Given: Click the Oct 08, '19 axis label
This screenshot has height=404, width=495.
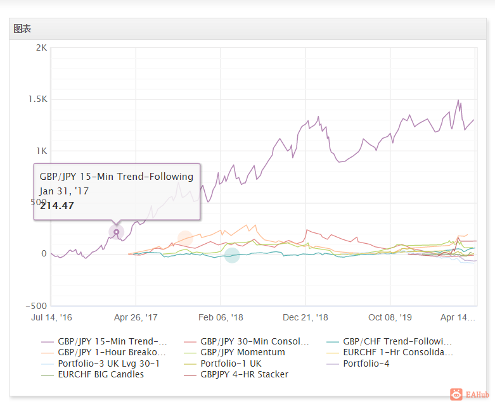Looking at the screenshot, I should [390, 317].
